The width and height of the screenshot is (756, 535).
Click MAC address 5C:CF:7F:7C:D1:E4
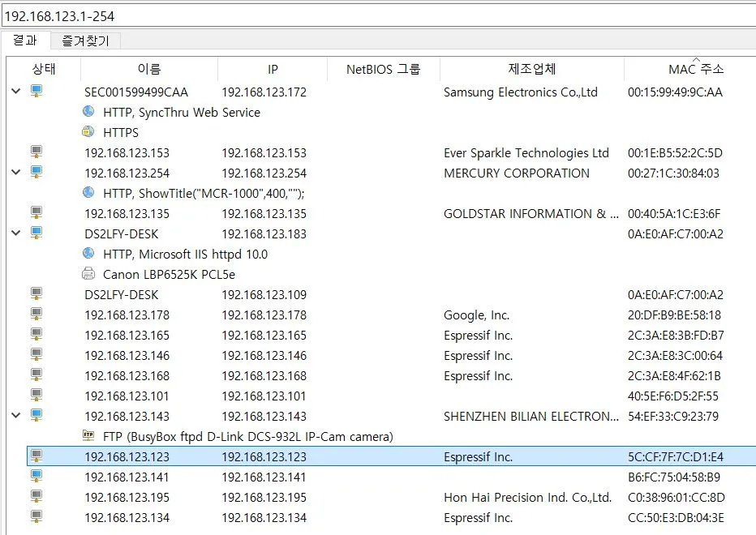pos(675,456)
